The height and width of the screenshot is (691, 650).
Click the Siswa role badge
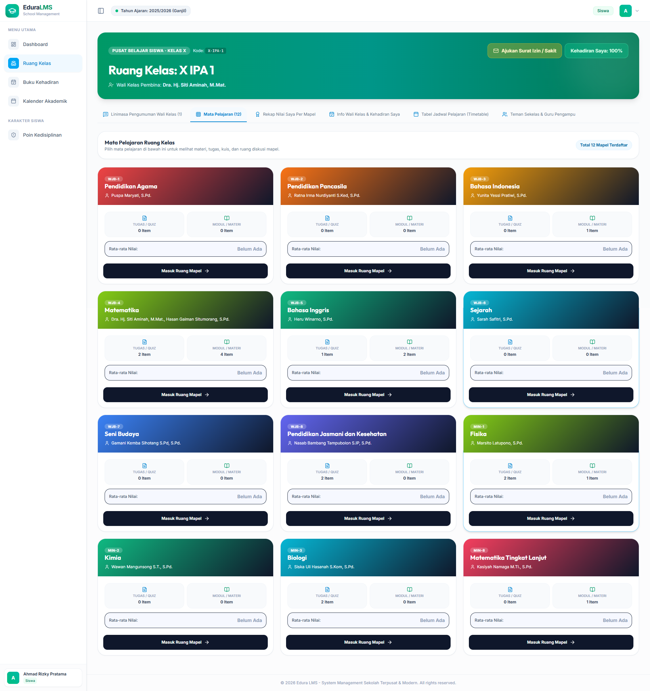[x=603, y=11]
